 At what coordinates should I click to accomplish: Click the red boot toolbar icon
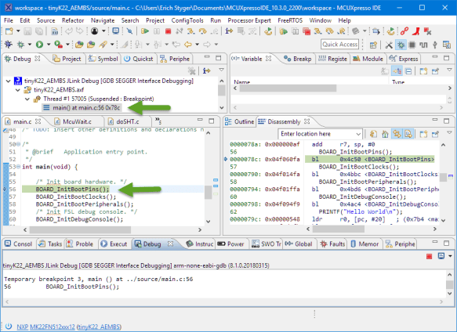pos(416,31)
